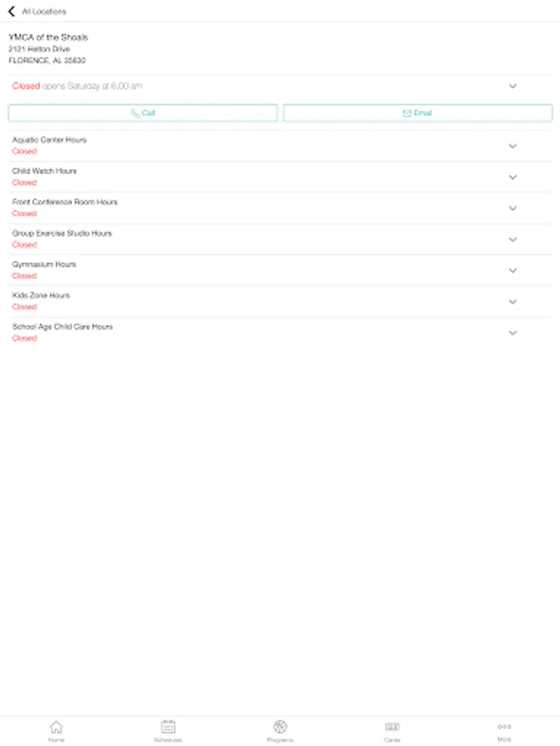This screenshot has width=560, height=746.
Task: Tap Closed status under Gymnasium Hours
Action: 24,276
